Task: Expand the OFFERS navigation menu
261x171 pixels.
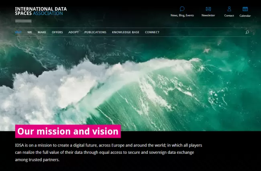Action: point(57,32)
